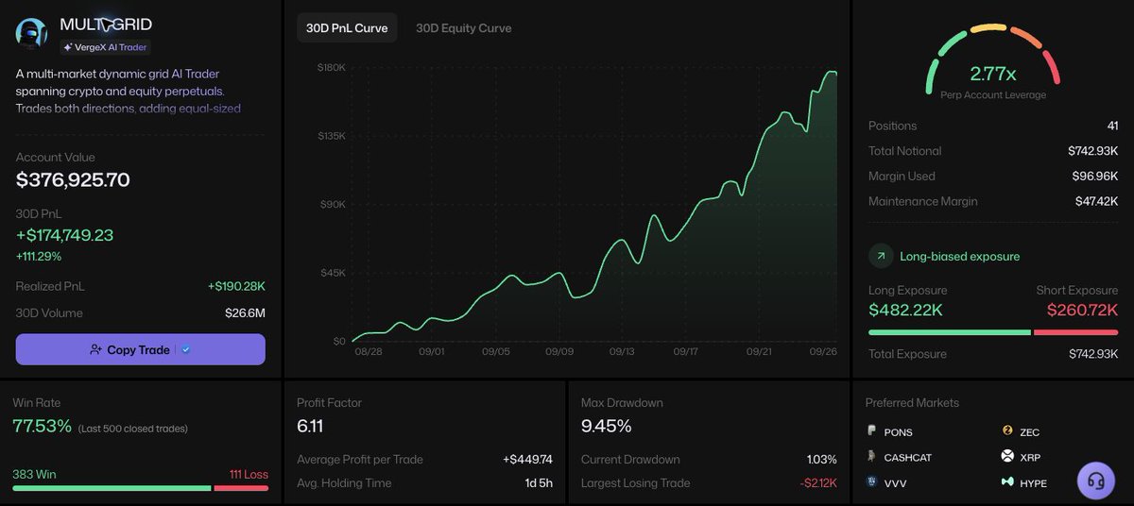Click the Positions count 41
This screenshot has width=1134, height=506.
(x=1112, y=126)
